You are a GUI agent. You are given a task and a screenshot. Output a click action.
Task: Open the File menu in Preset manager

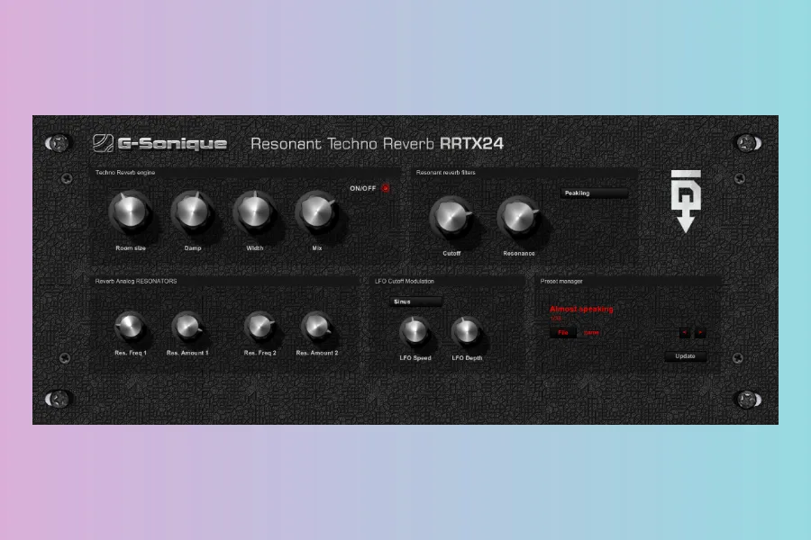562,332
